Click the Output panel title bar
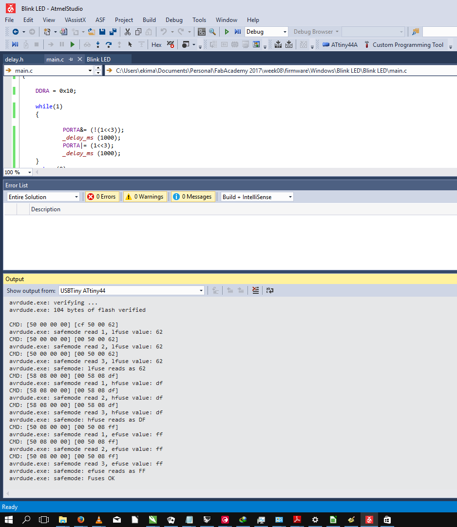 click(x=230, y=279)
